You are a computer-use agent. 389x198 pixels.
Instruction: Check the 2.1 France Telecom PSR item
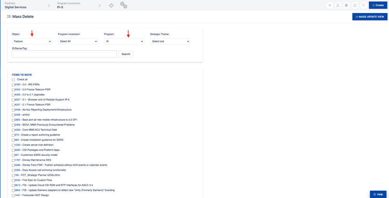click(13, 105)
